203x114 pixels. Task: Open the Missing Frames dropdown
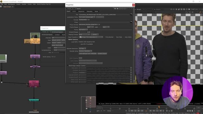click(84, 35)
